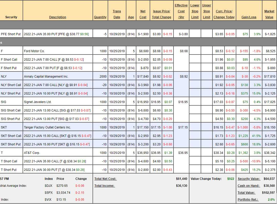277x204 pixels.
Task: Click the Upper Stop Limit header
Action: point(207,11)
